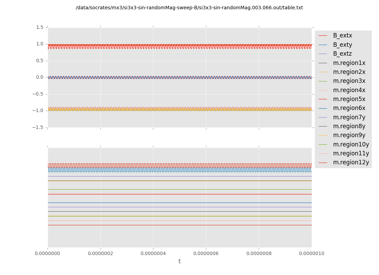Click the m.region7y legend label
Image resolution: width=379 pixels, height=275 pixels.
tap(349, 117)
